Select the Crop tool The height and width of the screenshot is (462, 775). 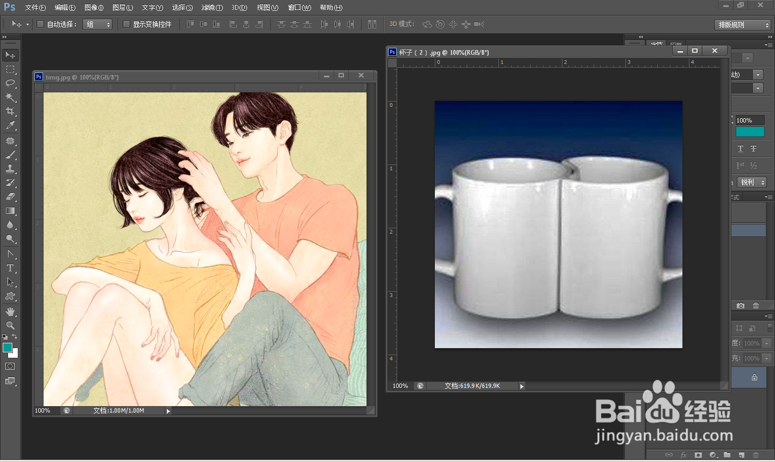pyautogui.click(x=10, y=111)
